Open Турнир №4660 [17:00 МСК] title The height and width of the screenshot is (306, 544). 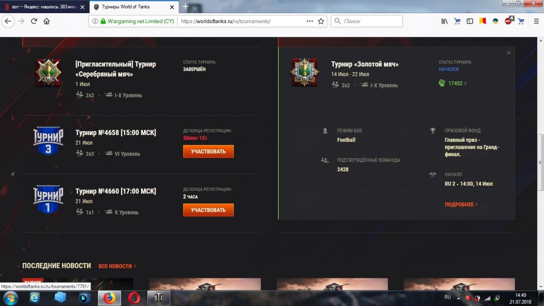[116, 191]
